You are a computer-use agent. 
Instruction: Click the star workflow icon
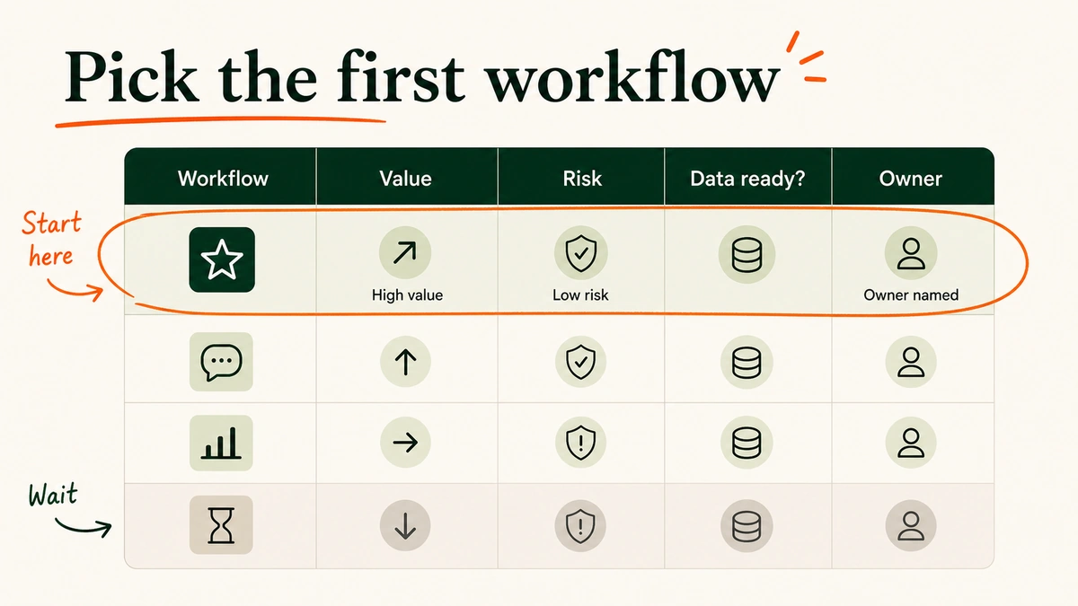click(x=222, y=259)
